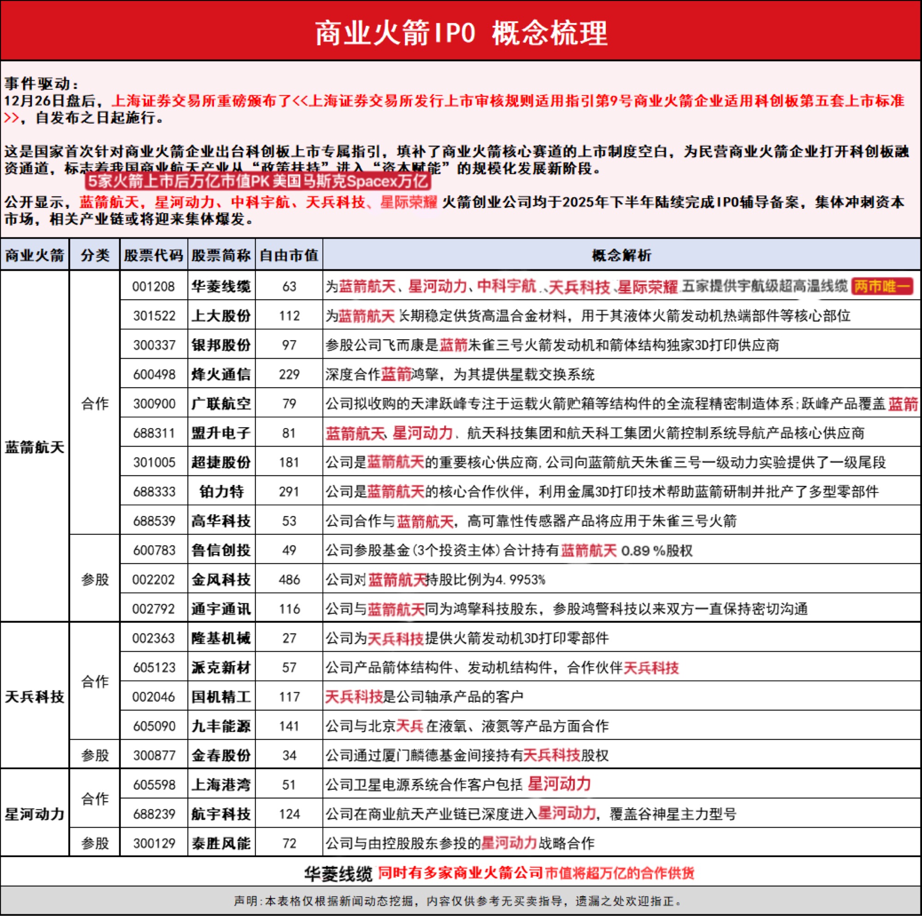The image size is (922, 916).
Task: Click the bottom 声明 disclaimer text
Action: (458, 901)
